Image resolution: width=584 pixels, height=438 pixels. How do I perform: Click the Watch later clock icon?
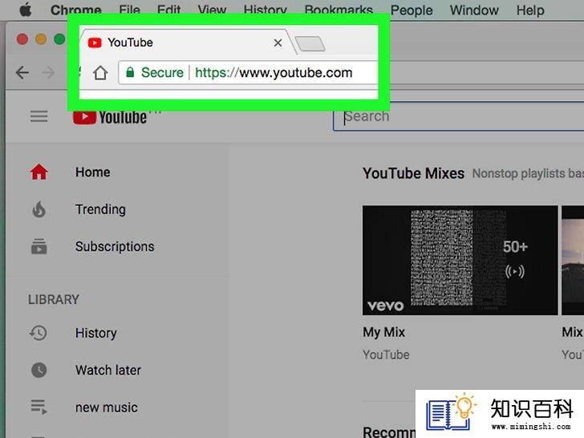(39, 371)
